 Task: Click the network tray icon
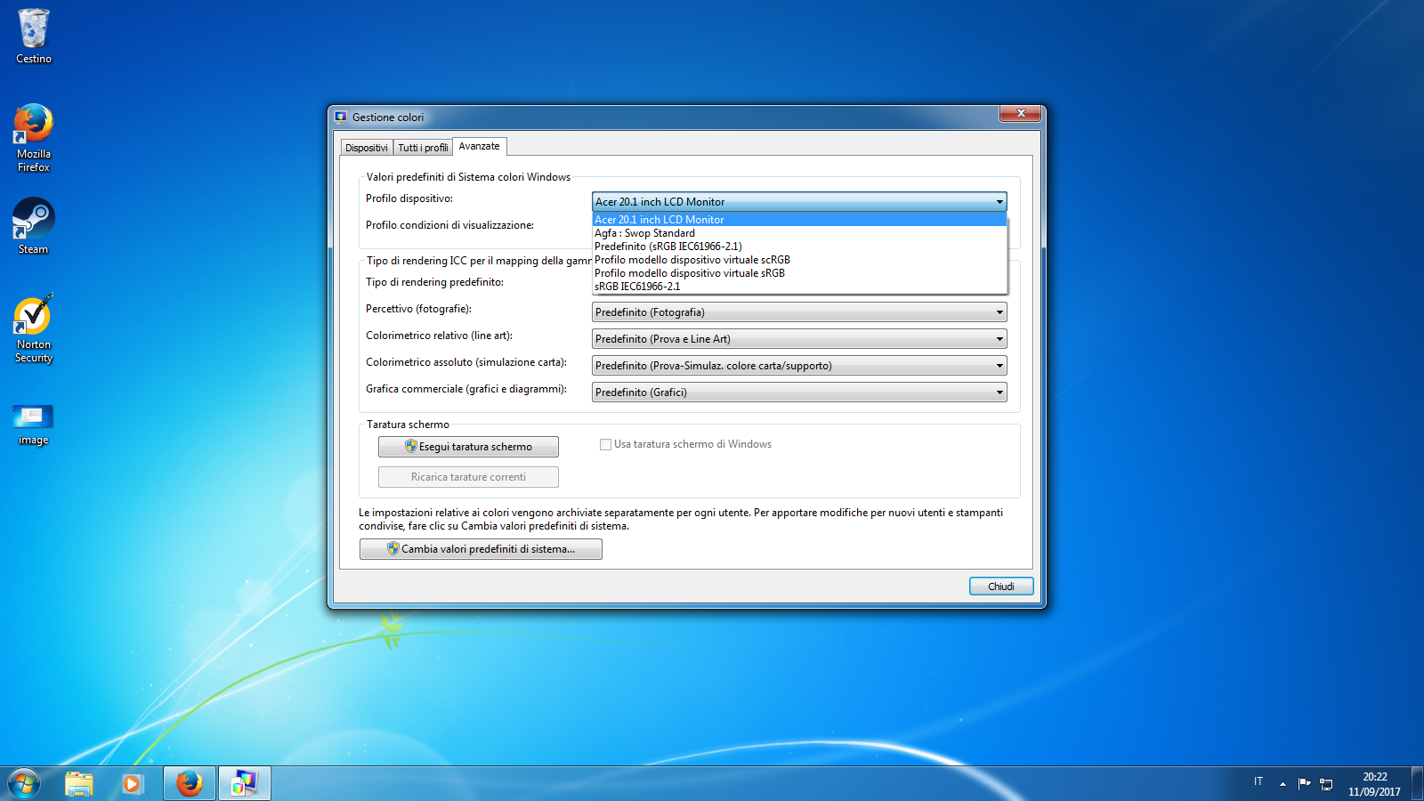coord(1326,783)
